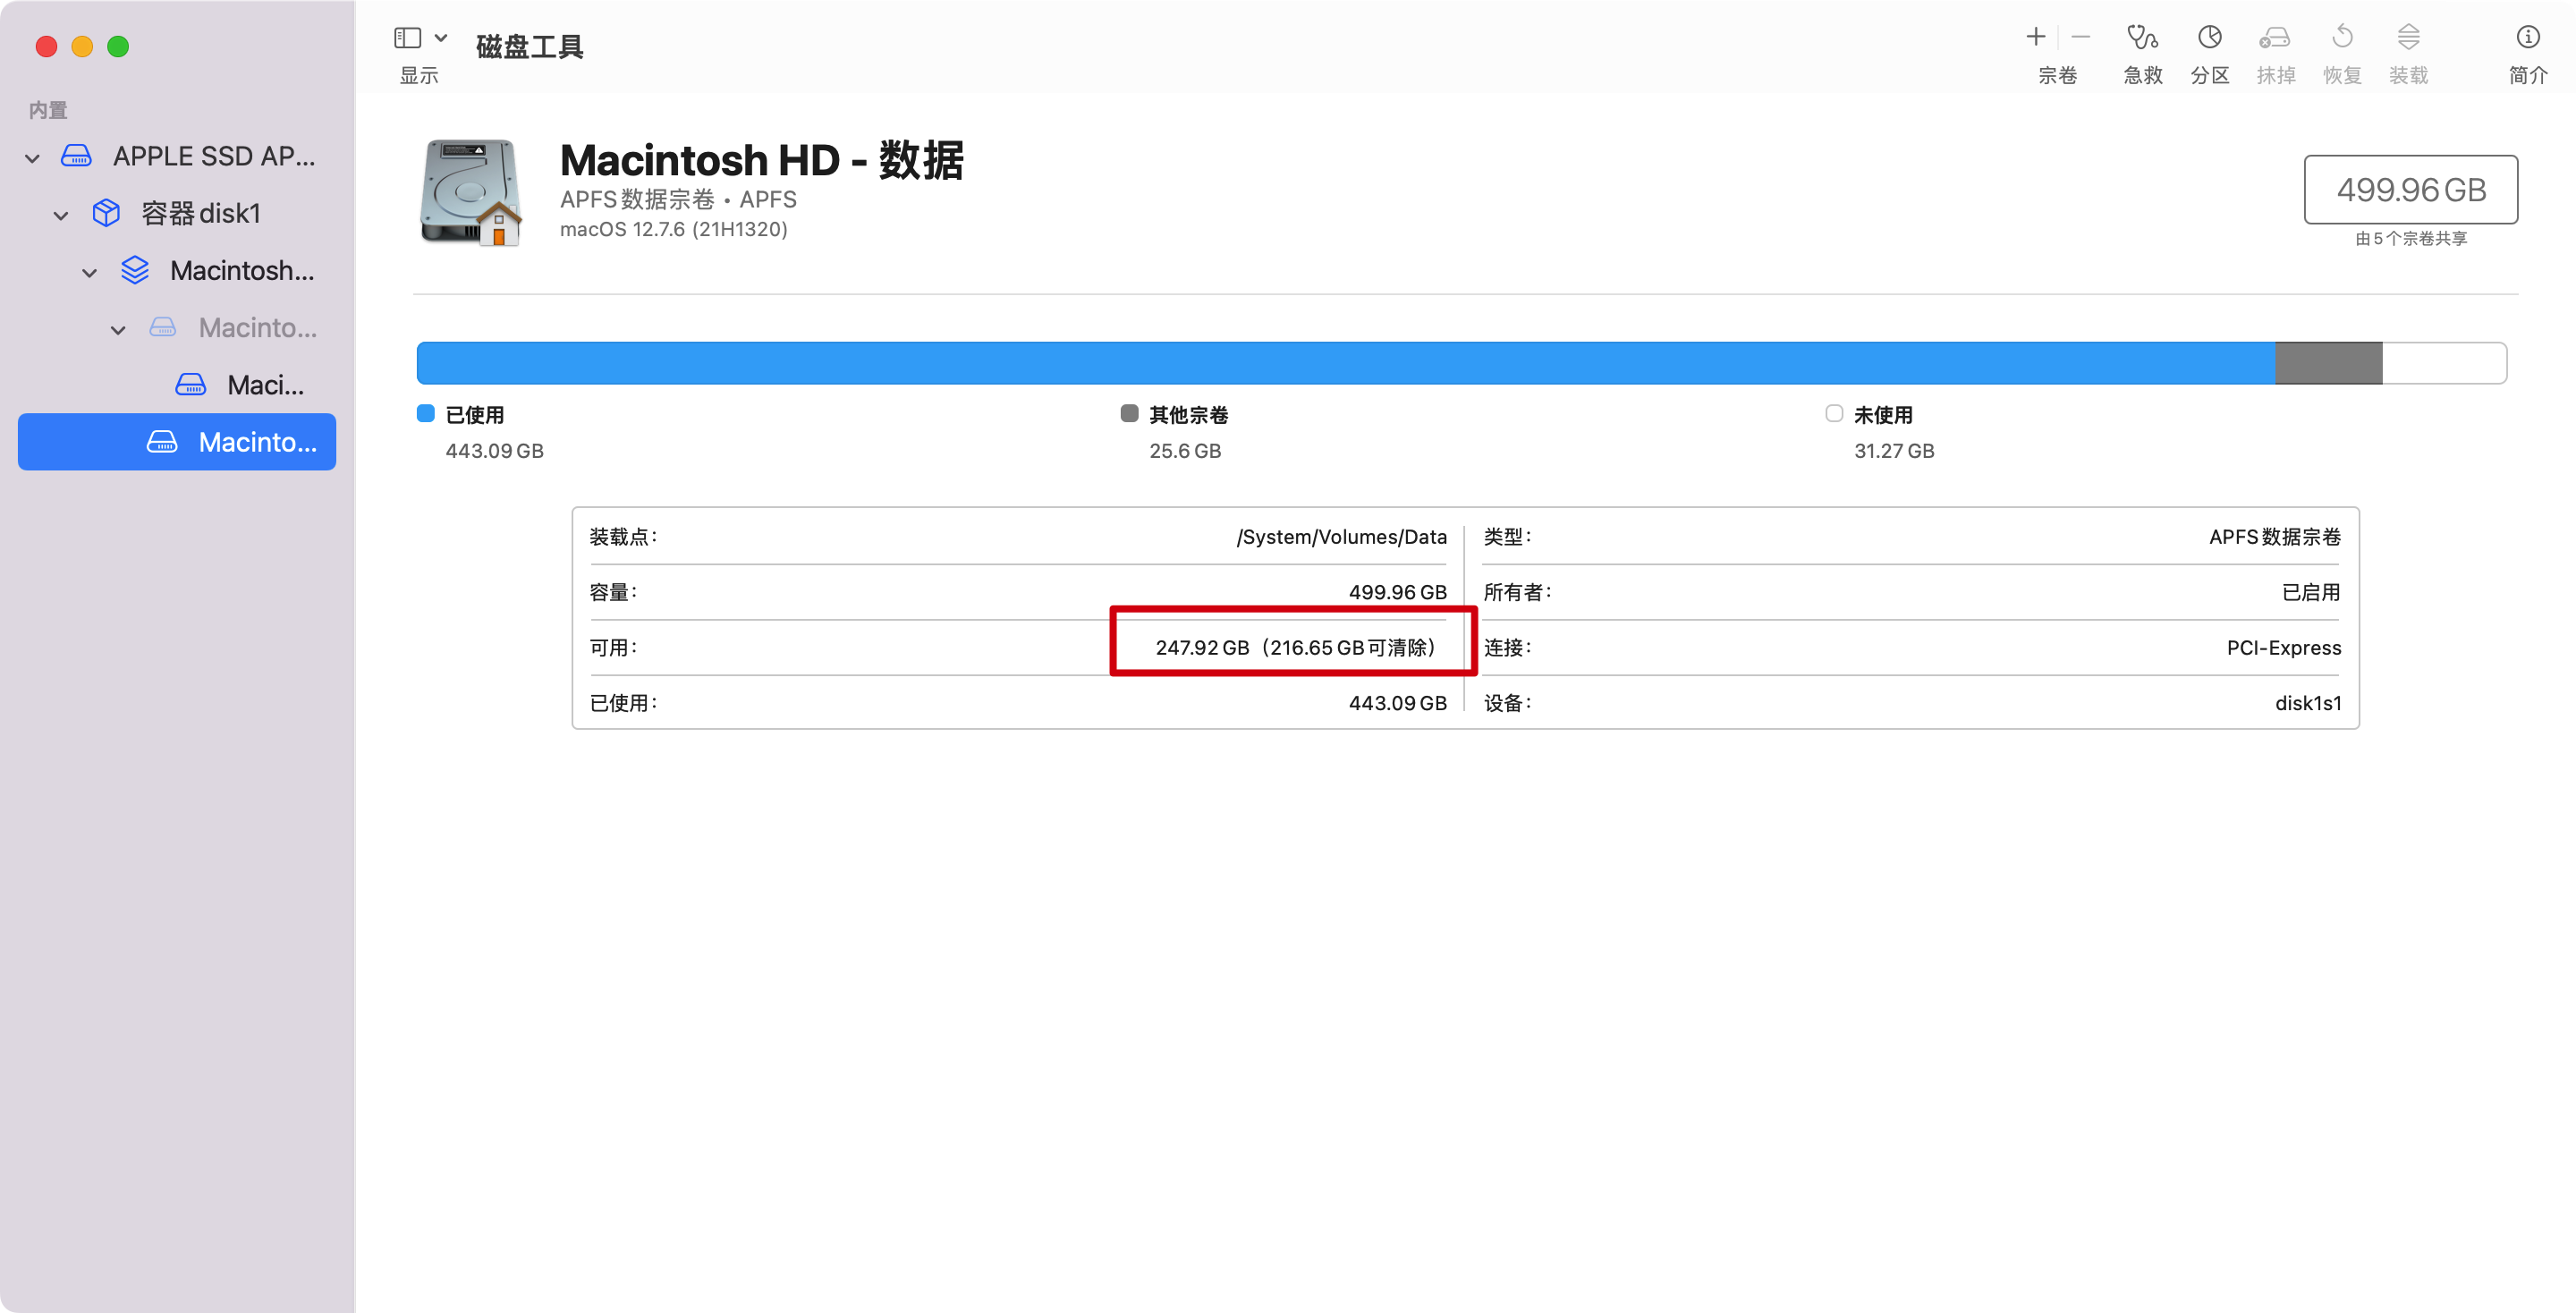This screenshot has height=1313, width=2576.
Task: Open the Info (简介) panel
Action: (x=2527, y=38)
